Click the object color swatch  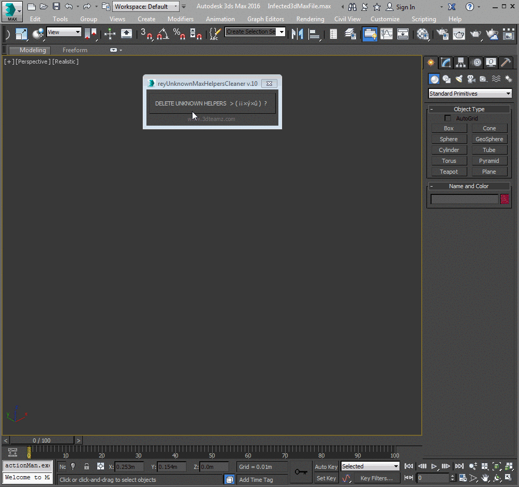tap(505, 199)
